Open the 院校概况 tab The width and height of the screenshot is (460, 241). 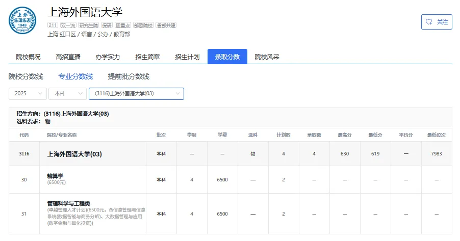point(28,57)
